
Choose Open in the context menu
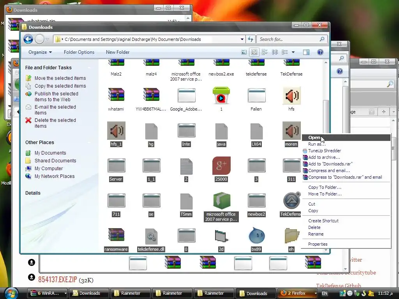346,137
